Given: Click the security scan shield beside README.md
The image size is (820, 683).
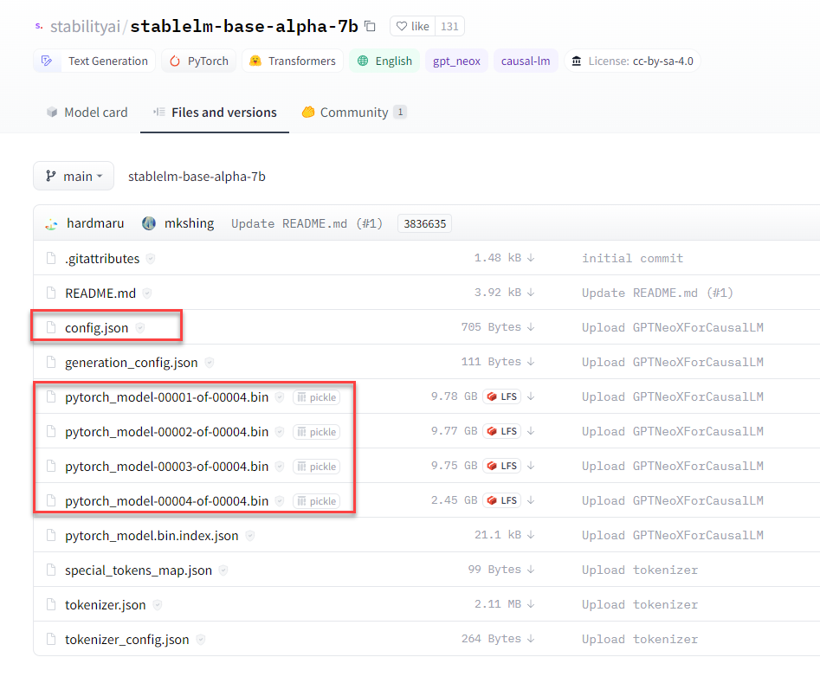Looking at the screenshot, I should pyautogui.click(x=147, y=293).
